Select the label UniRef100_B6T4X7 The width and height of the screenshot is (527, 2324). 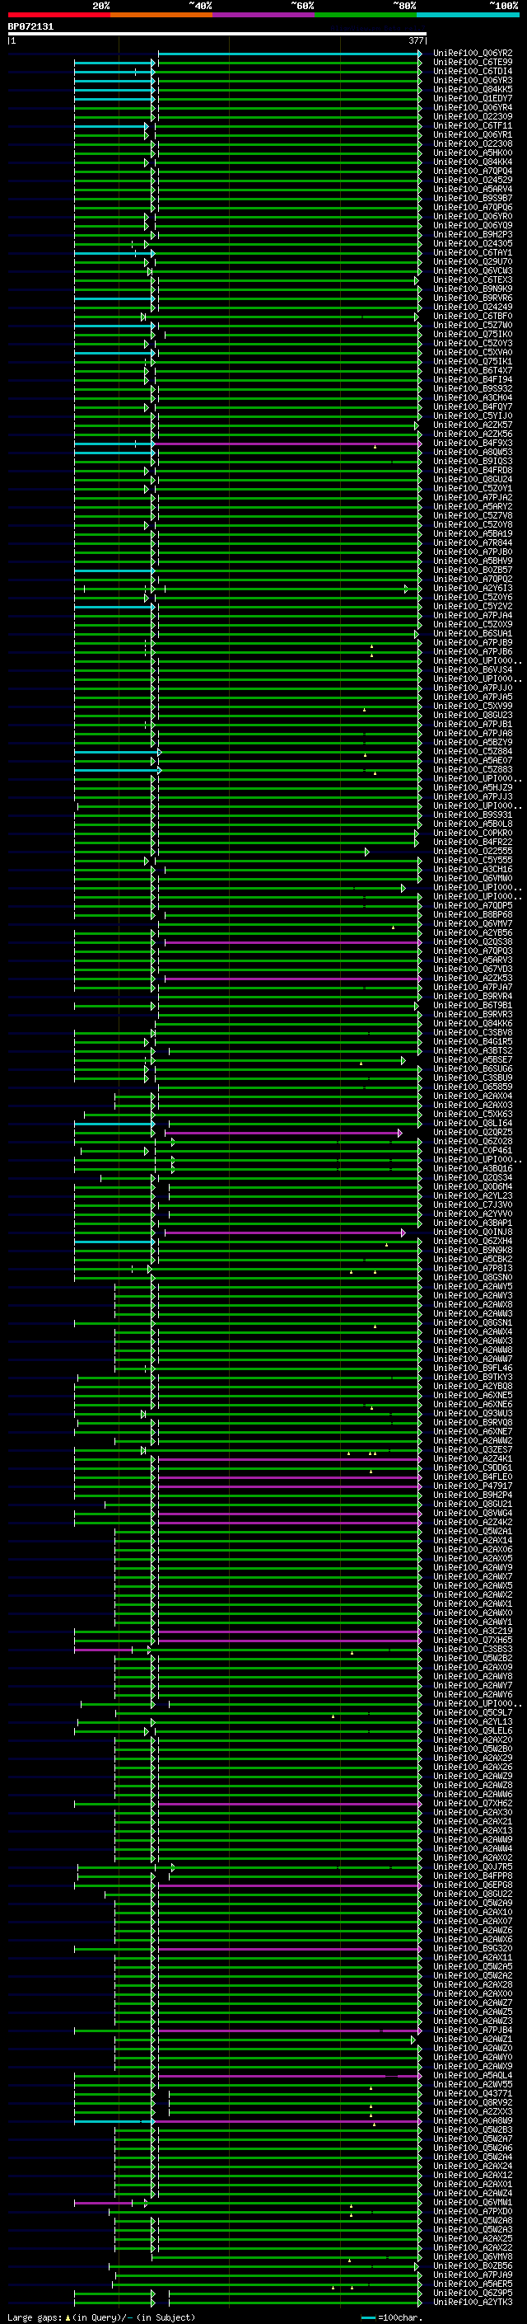pyautogui.click(x=472, y=371)
